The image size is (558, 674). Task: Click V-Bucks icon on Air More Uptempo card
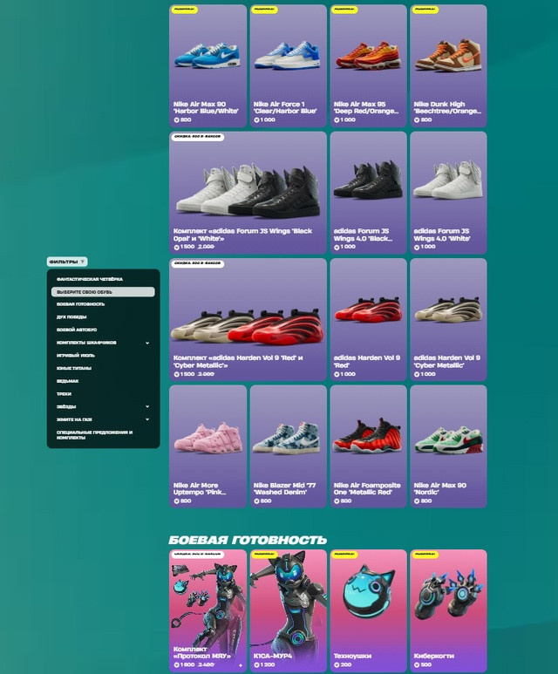(176, 501)
